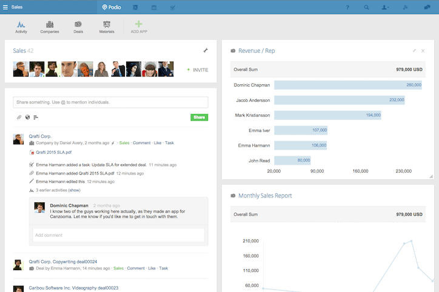Click the attach file paperclip icon
Viewport: 439px width, 292px height.
click(19, 117)
